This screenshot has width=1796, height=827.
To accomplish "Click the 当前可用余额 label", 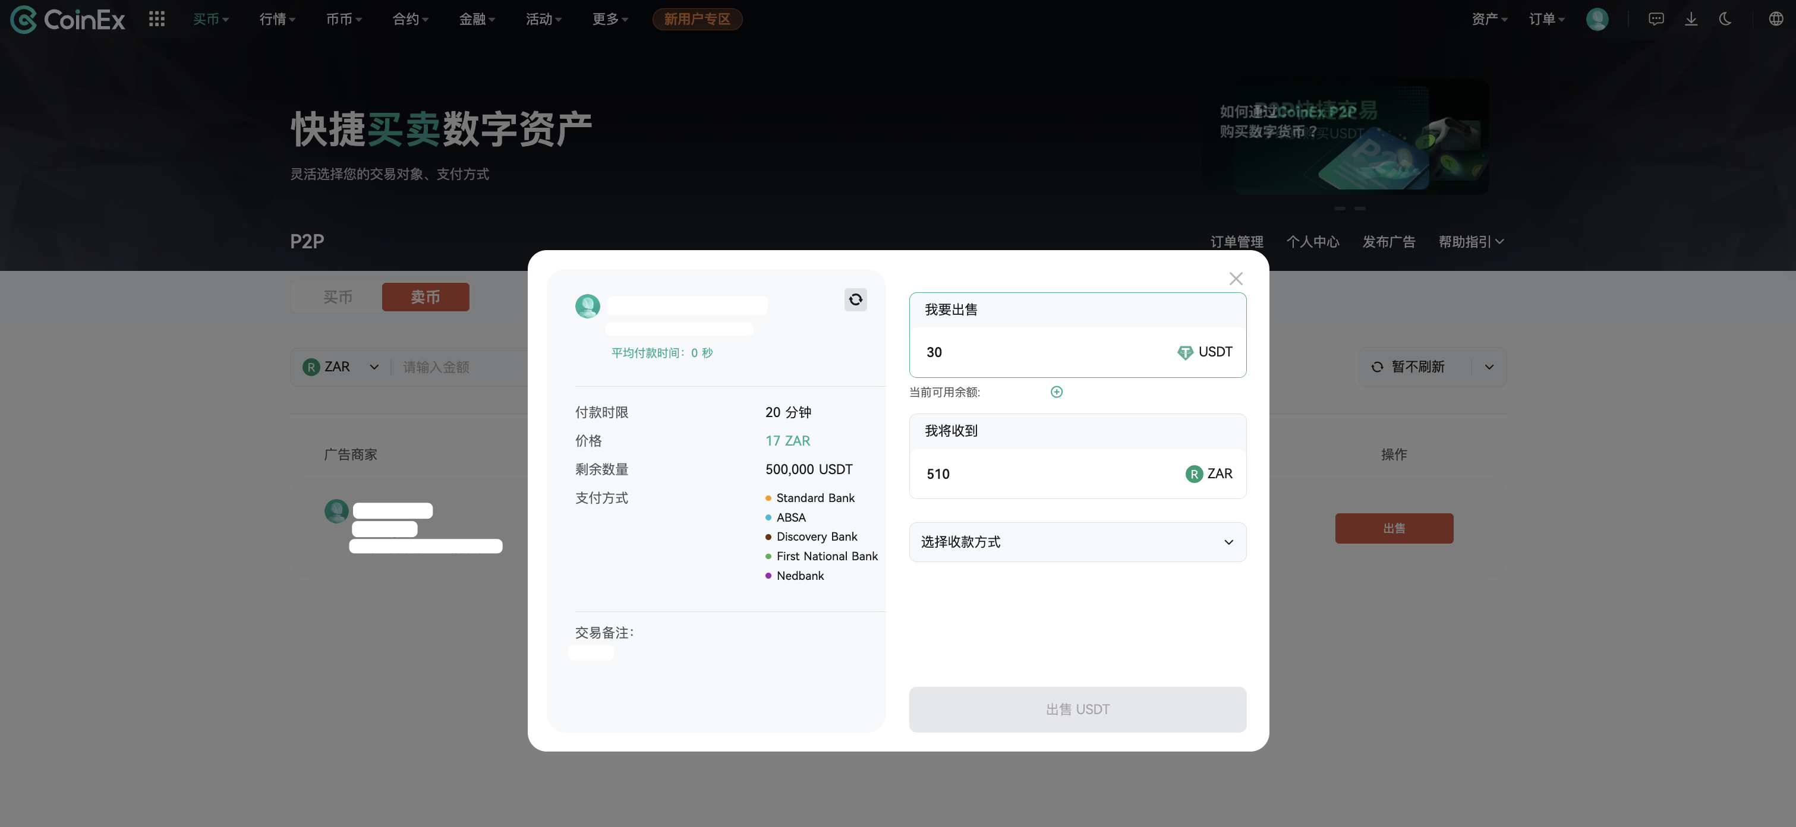I will tap(944, 392).
